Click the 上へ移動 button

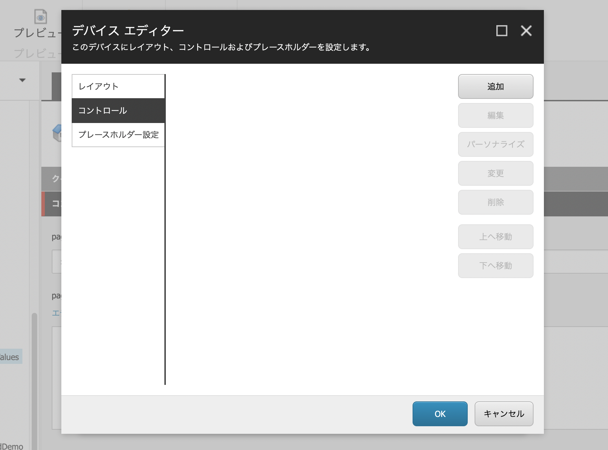(x=496, y=237)
